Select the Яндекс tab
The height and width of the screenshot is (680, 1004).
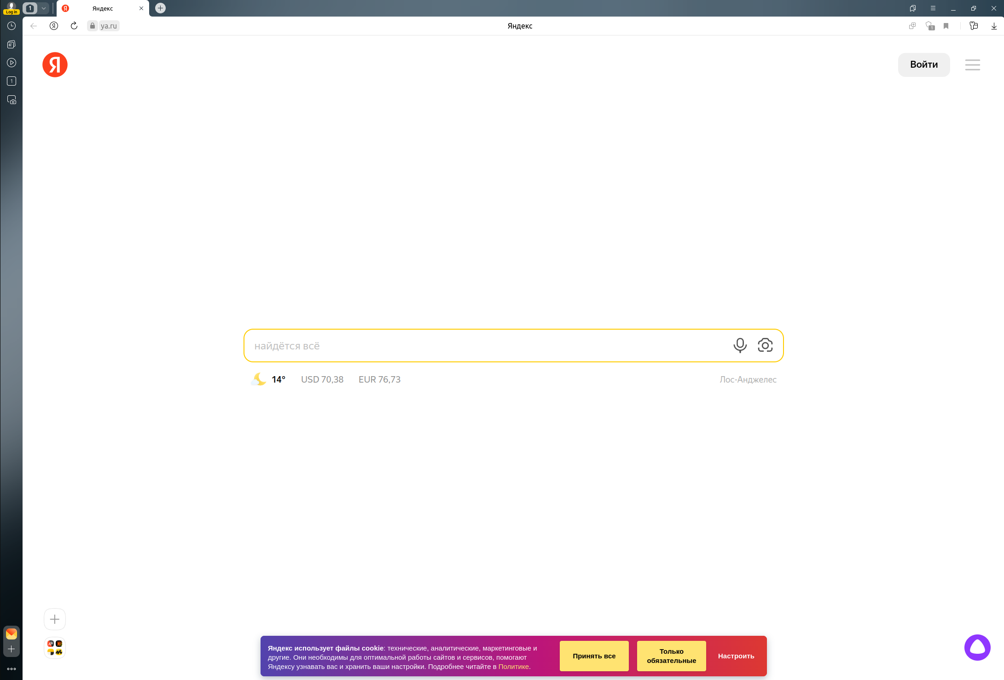(103, 8)
